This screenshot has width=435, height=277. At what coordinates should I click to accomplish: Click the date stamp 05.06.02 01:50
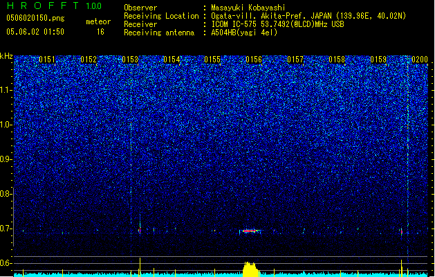[x=35, y=32]
